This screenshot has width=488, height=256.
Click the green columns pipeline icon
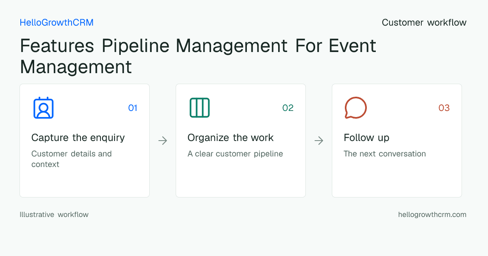pos(200,108)
